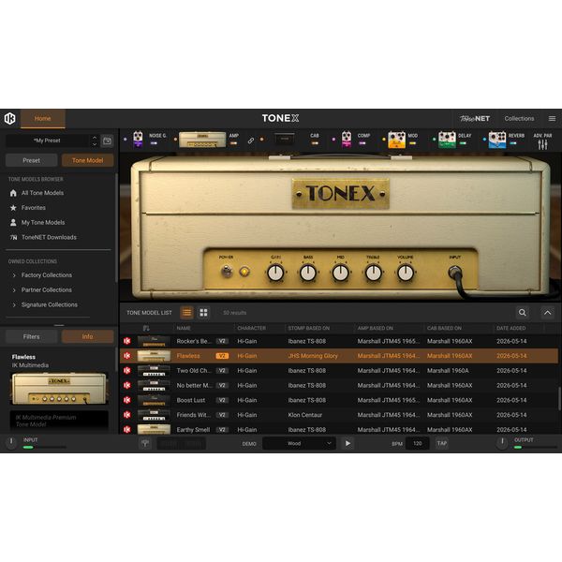Screen dimensions: 562x562
Task: Click My Tone Models person icon
Action: 13,223
